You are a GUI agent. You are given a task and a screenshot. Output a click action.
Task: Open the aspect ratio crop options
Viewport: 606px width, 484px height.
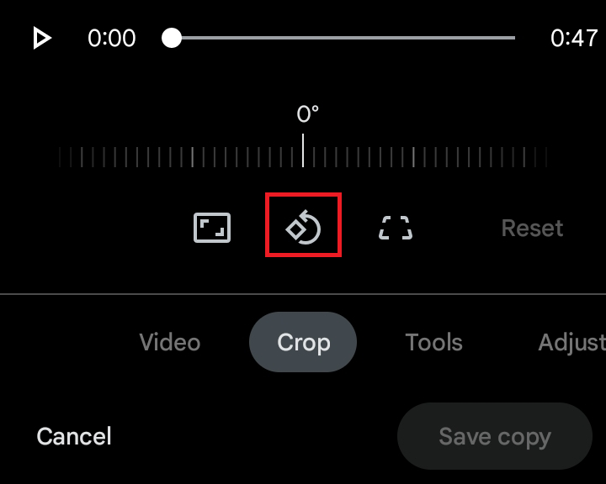tap(212, 228)
